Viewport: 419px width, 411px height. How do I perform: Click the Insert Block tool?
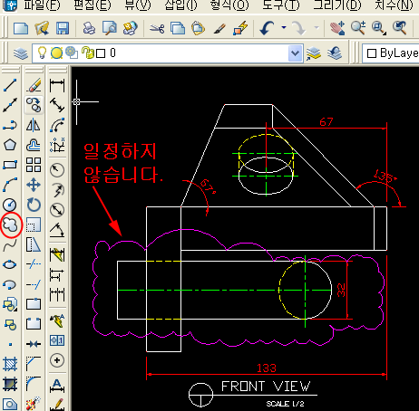pos(10,304)
